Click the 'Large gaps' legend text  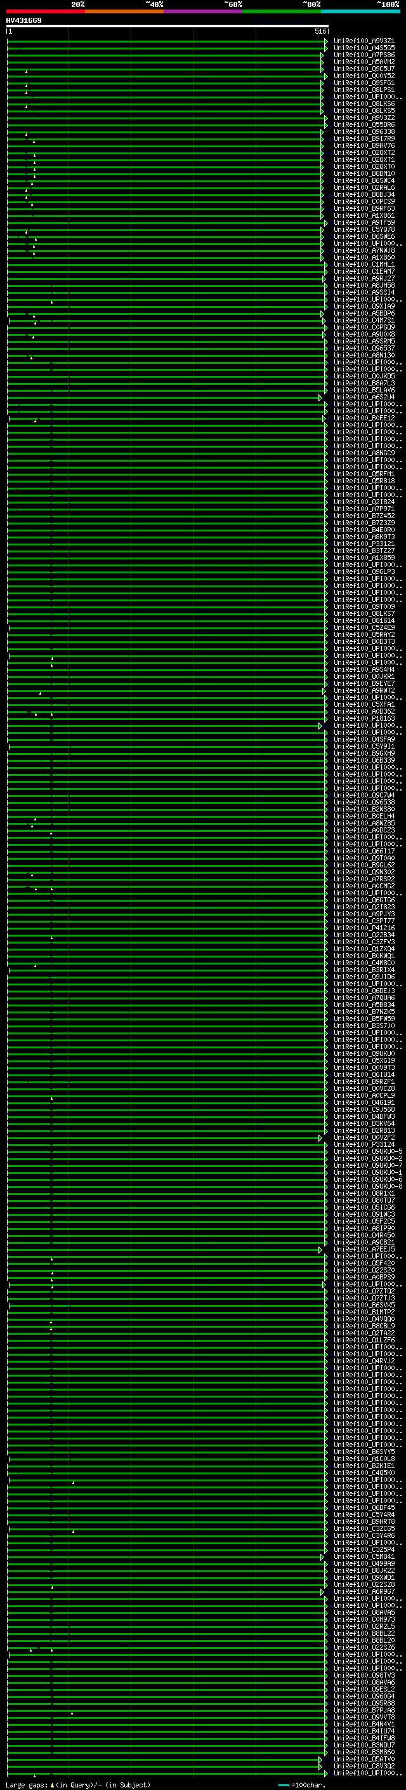click(x=27, y=1785)
